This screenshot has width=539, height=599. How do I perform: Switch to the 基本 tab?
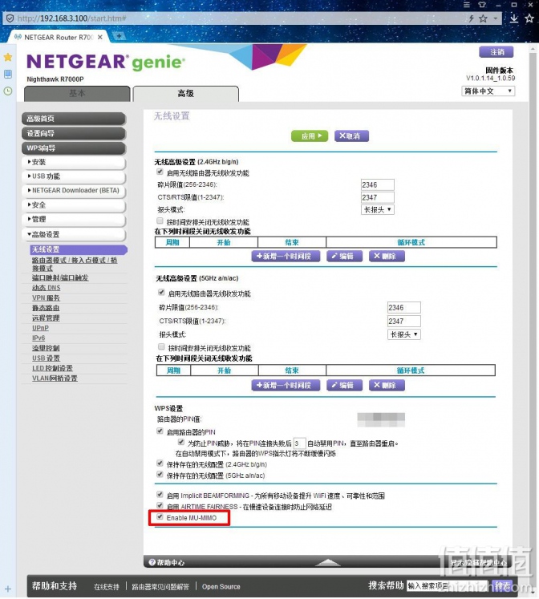77,94
